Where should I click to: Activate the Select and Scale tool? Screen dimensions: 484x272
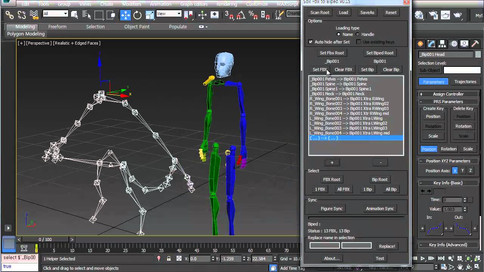150,15
